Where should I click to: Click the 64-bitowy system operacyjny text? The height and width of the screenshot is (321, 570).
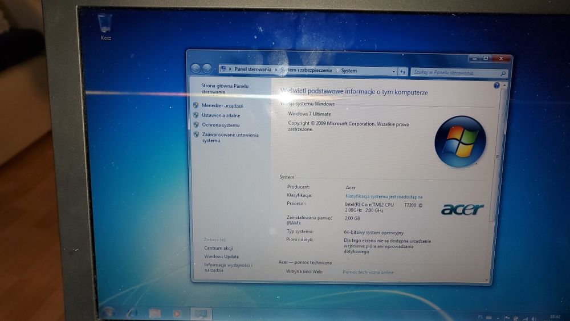[374, 232]
